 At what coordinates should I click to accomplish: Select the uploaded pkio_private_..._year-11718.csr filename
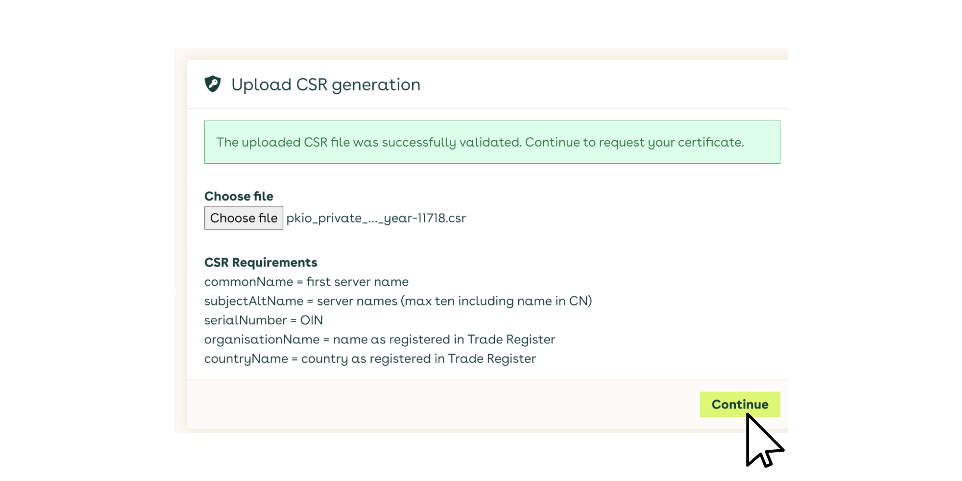coord(375,218)
